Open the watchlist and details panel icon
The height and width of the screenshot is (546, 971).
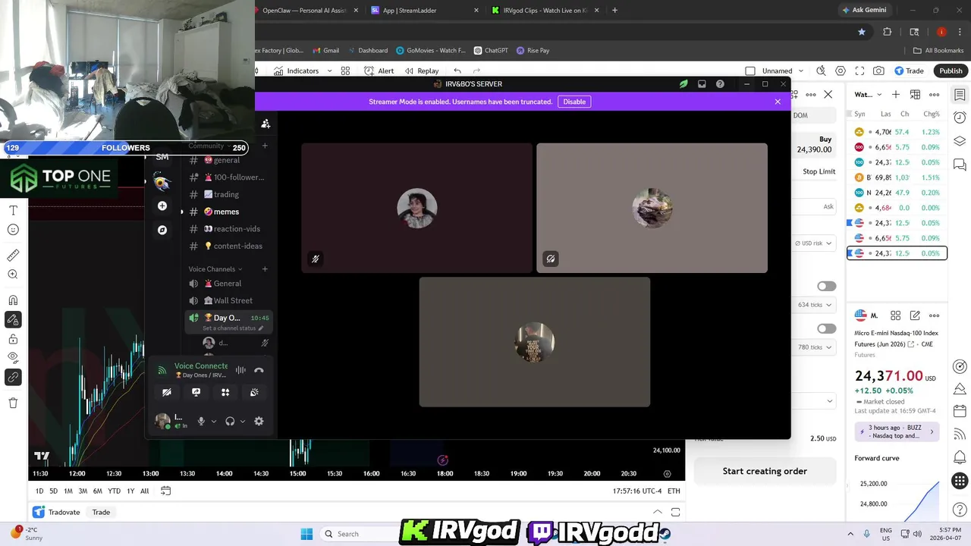tap(960, 95)
